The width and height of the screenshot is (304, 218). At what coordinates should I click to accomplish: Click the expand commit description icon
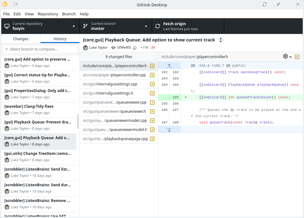tap(221, 40)
